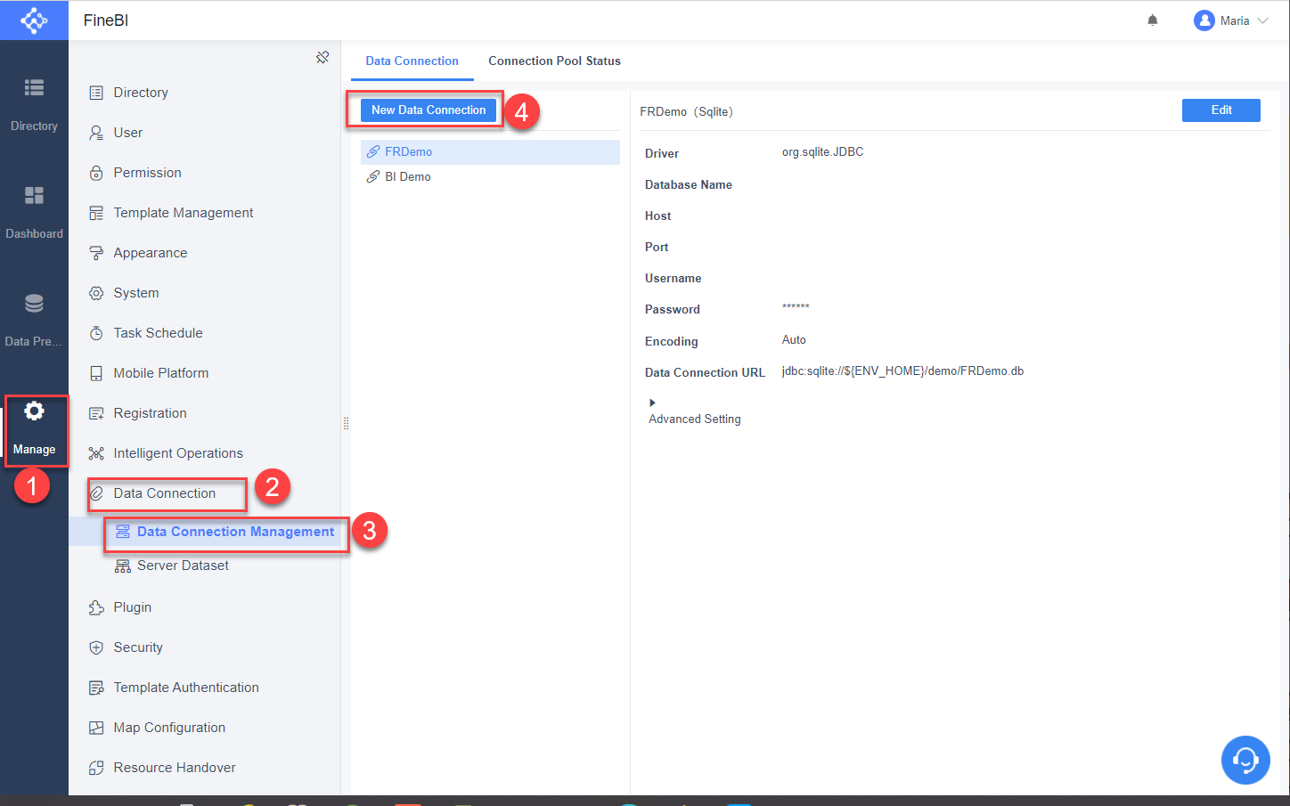
Task: Open the Template Authentication menu label
Action: coord(186,688)
